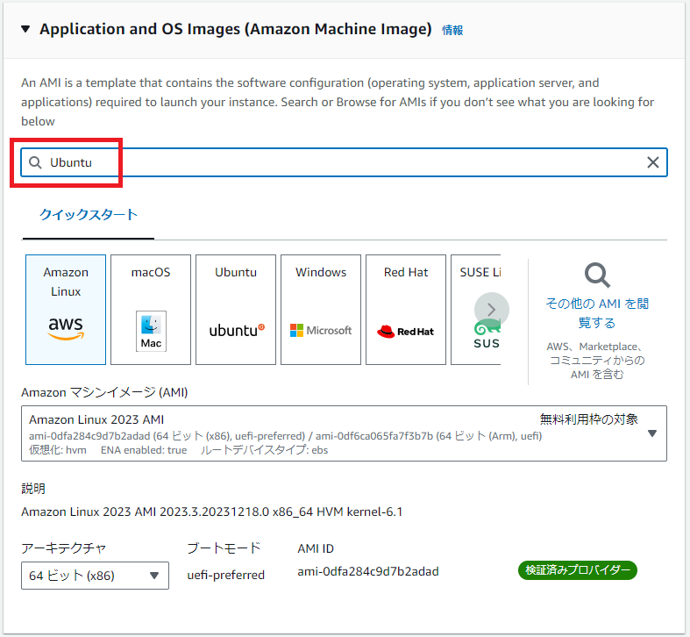Click the AWS, Marketplace community AMI caption

point(597,361)
